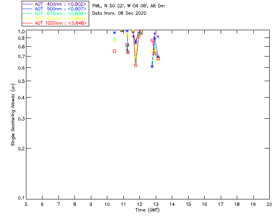Click the x-axis tick label 5
This screenshot has width=277, height=221.
tap(26, 204)
